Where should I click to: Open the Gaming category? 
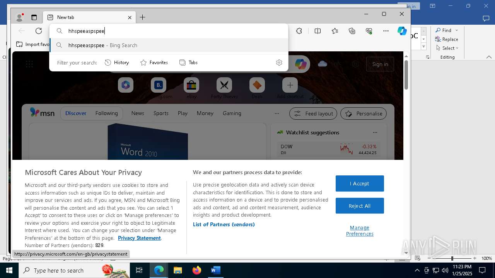pyautogui.click(x=232, y=114)
